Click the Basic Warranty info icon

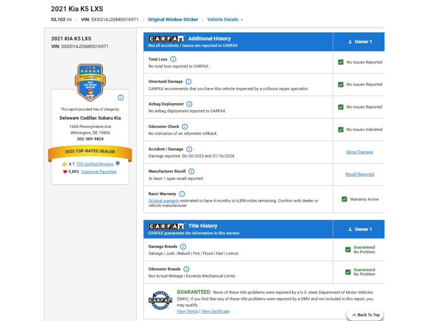click(182, 194)
